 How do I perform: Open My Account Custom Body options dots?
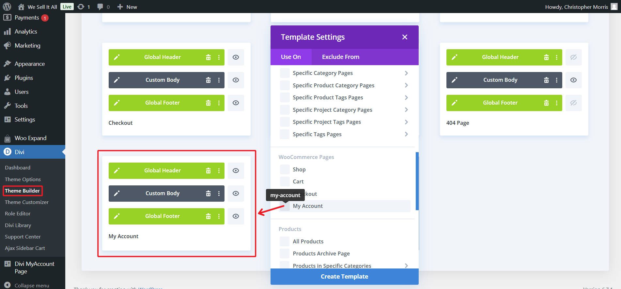click(x=219, y=194)
